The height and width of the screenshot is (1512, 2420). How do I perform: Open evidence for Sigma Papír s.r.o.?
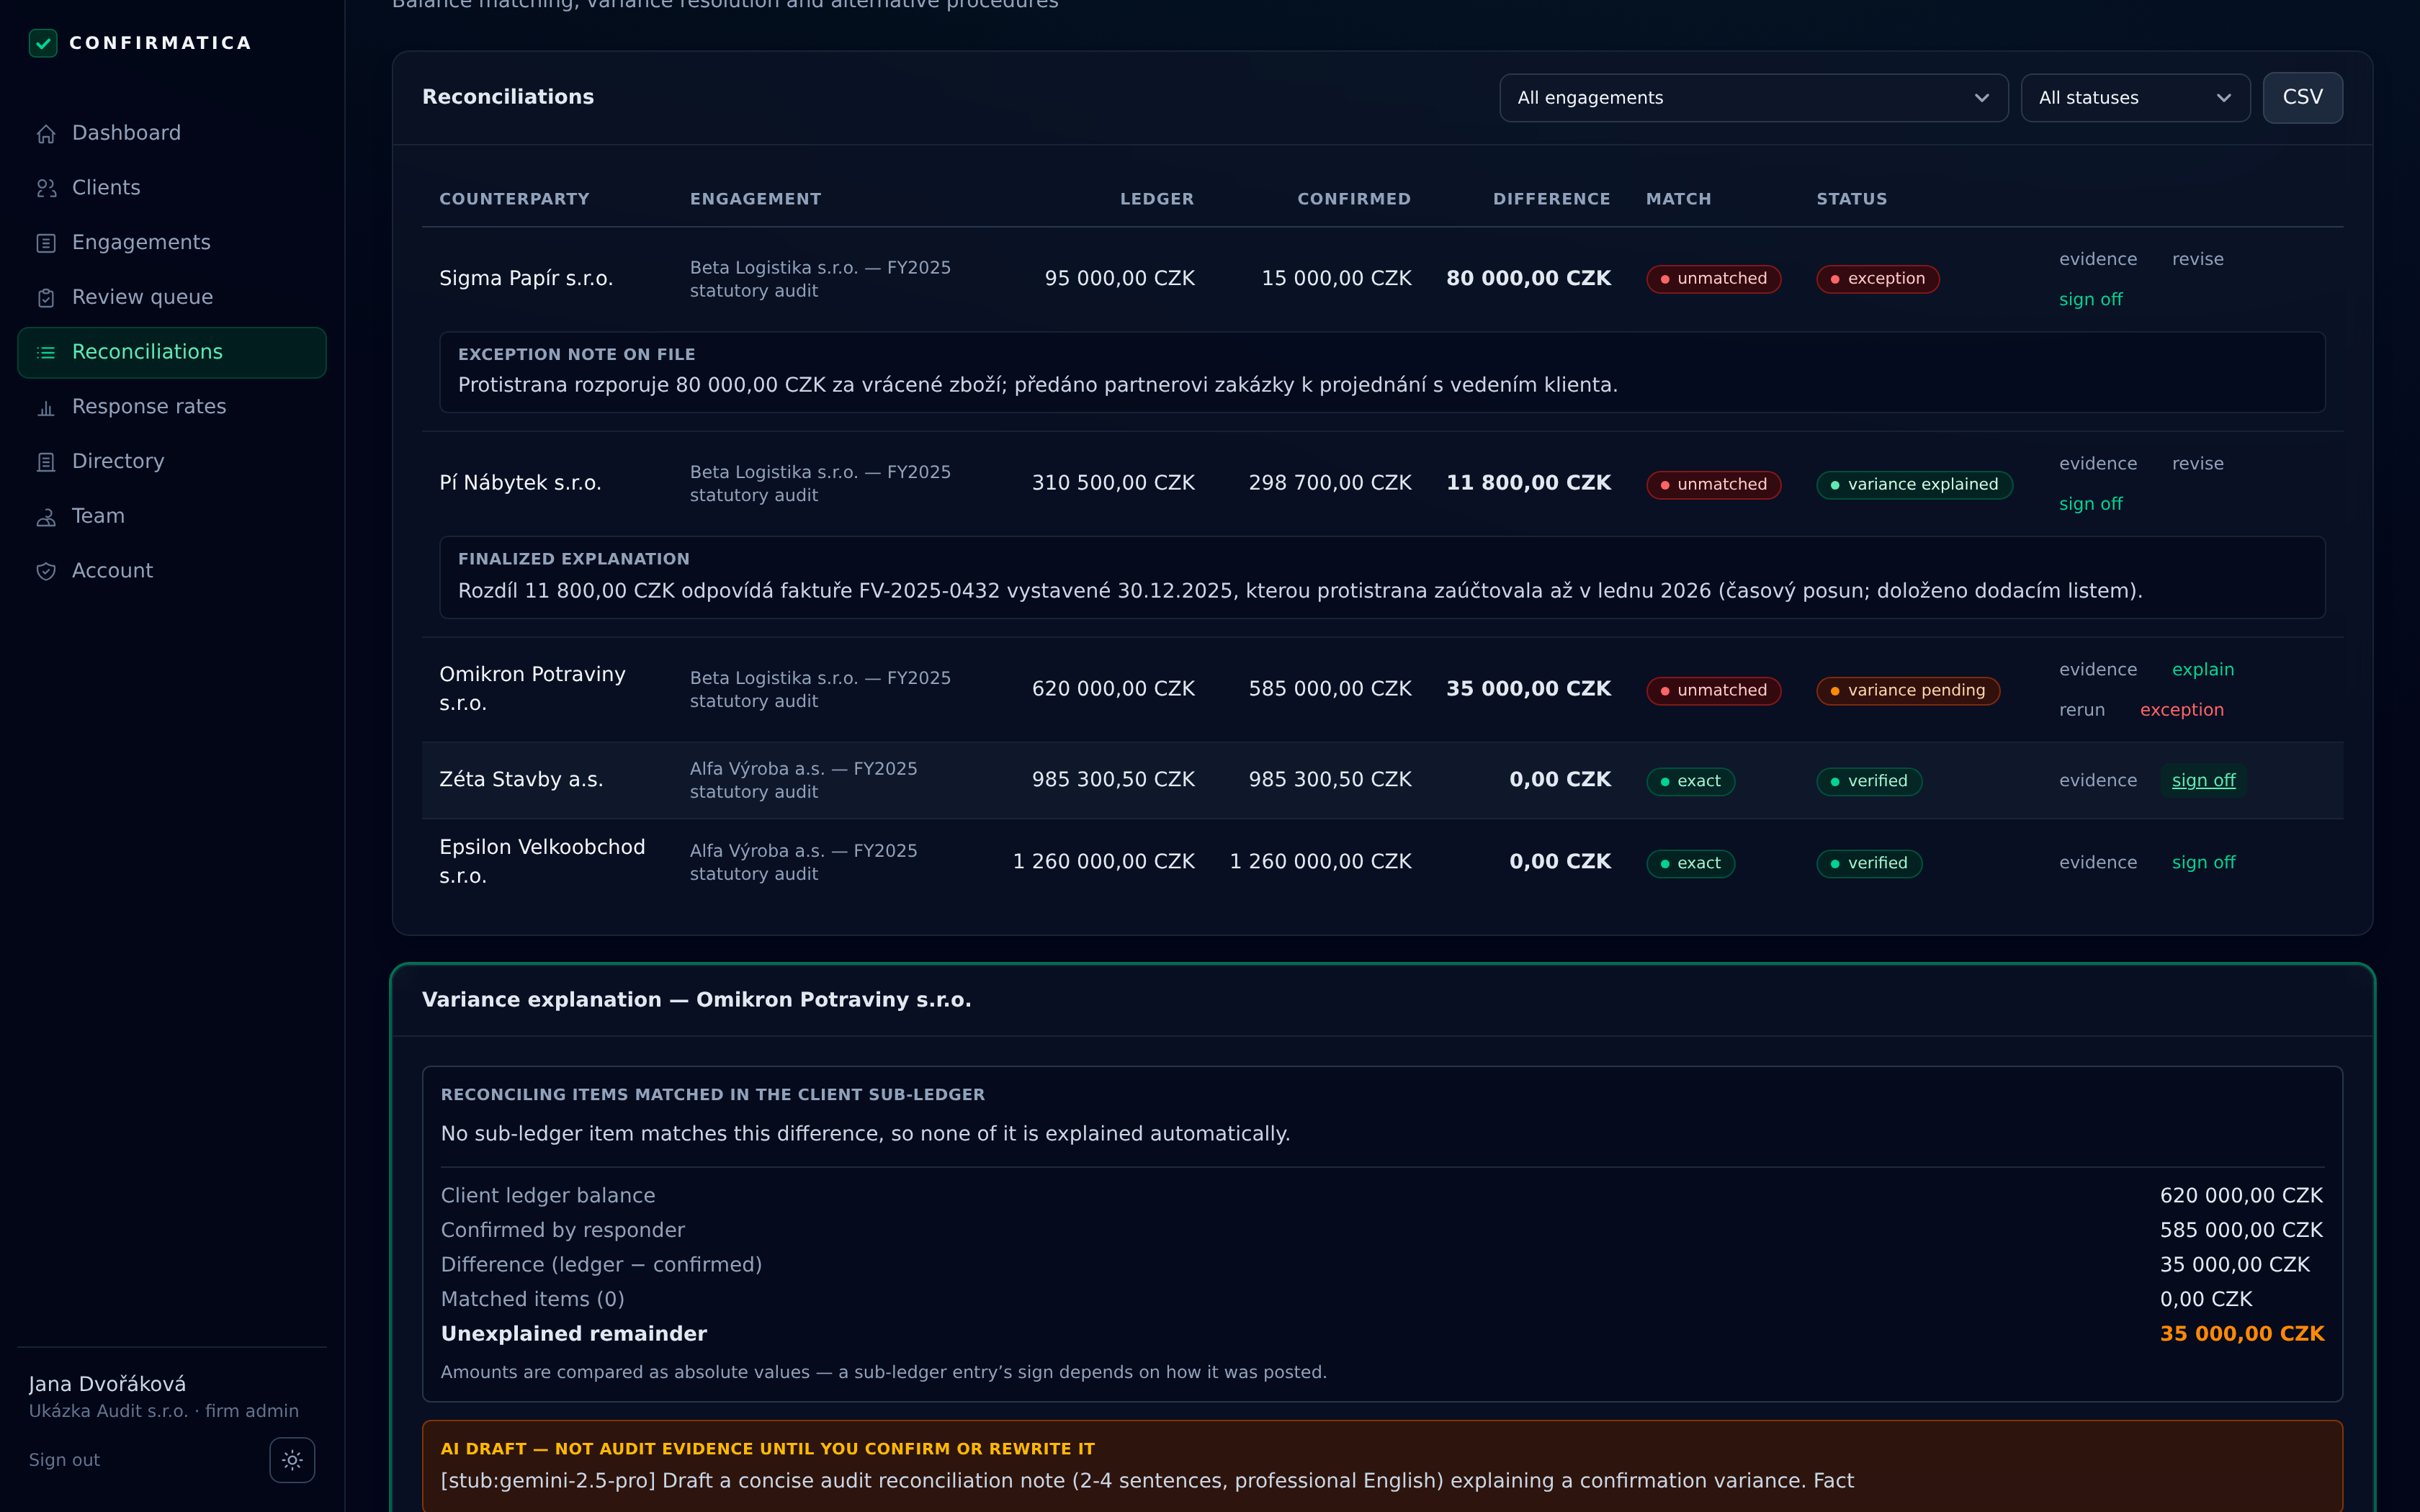[x=2097, y=259]
